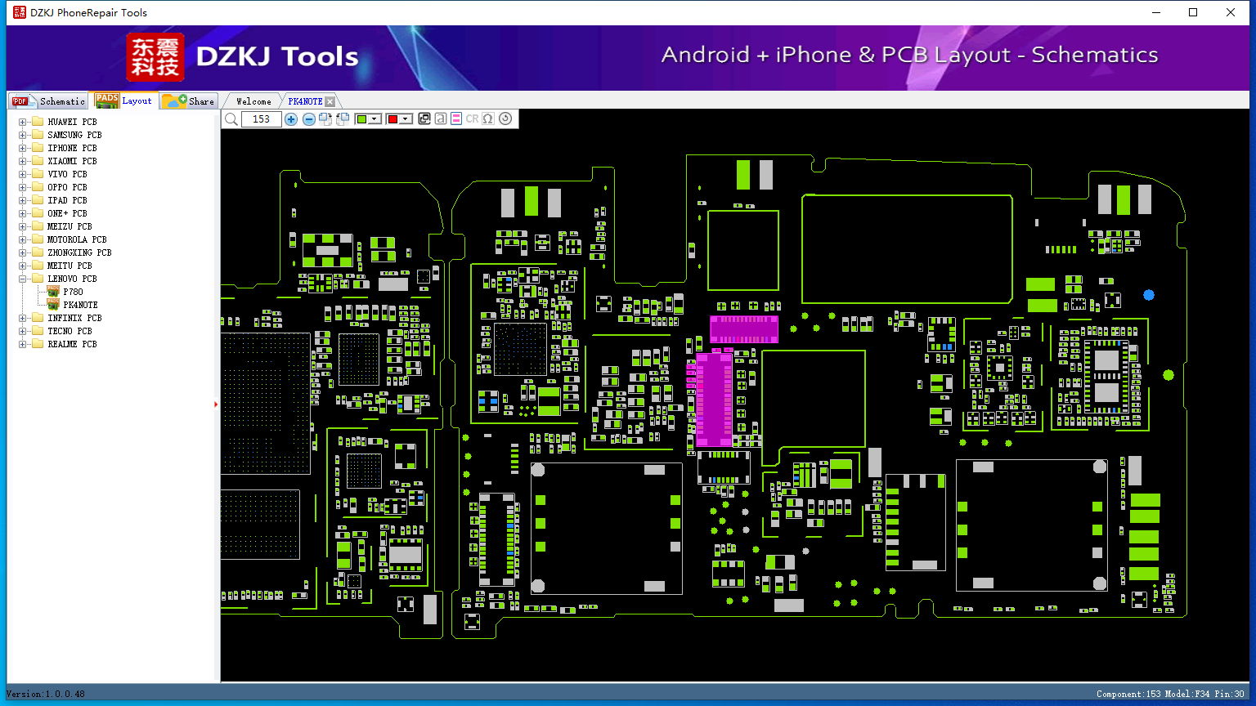This screenshot has height=706, width=1256.
Task: Select the MEITU PCB tree item
Action: (70, 266)
